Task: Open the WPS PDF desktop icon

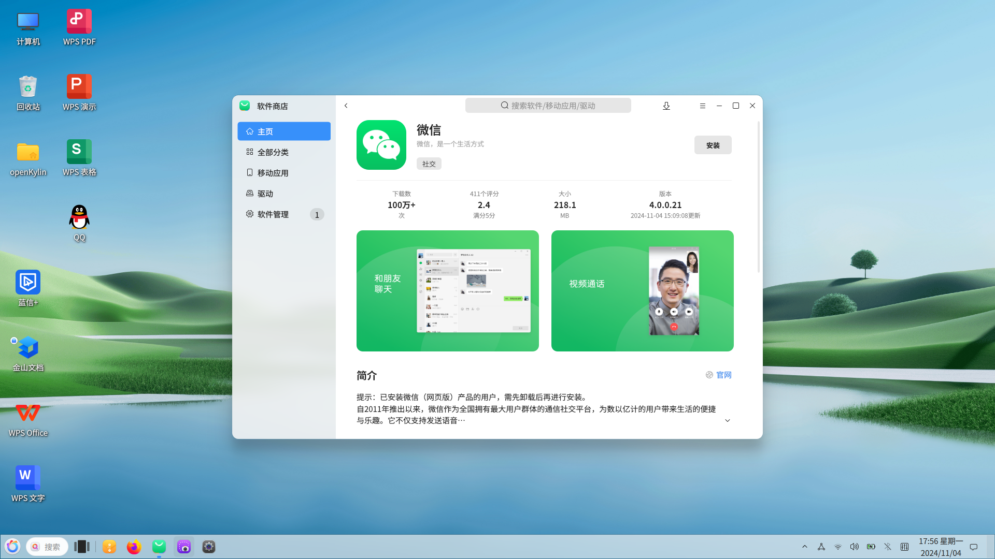Action: point(79,28)
